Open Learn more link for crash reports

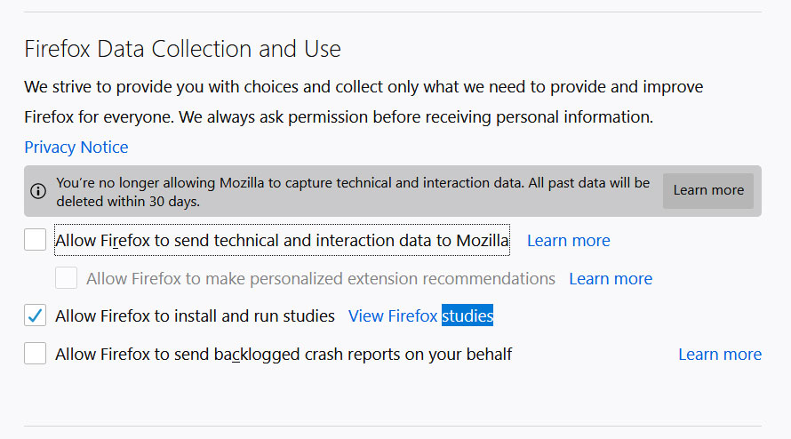coord(720,355)
